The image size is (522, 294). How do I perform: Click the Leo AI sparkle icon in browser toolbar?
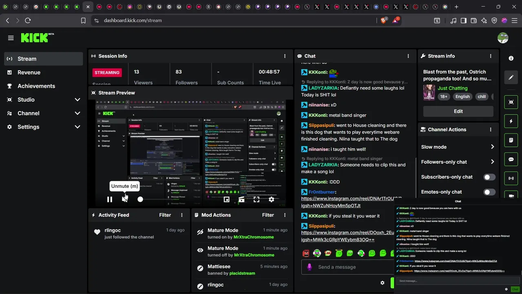[484, 20]
